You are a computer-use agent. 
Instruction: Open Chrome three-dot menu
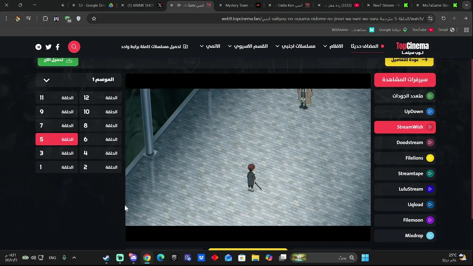[x=6, y=18]
